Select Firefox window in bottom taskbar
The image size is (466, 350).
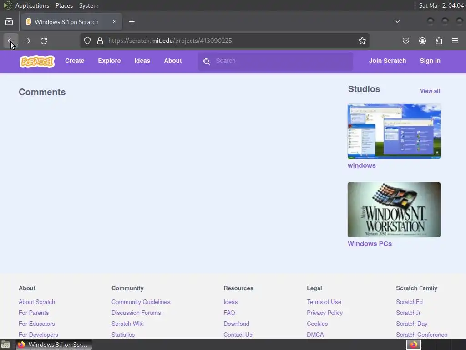coord(54,345)
